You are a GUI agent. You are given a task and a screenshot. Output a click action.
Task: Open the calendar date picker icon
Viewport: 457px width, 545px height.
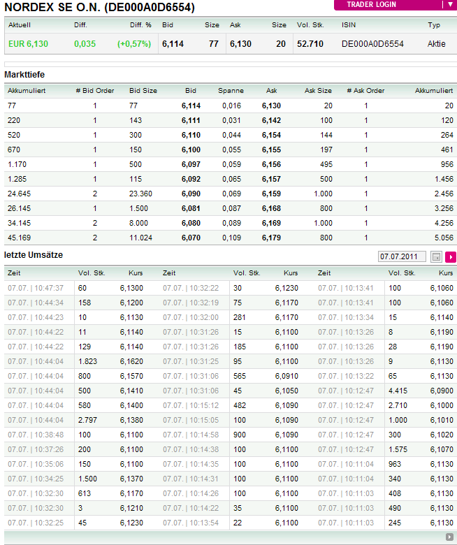(436, 257)
